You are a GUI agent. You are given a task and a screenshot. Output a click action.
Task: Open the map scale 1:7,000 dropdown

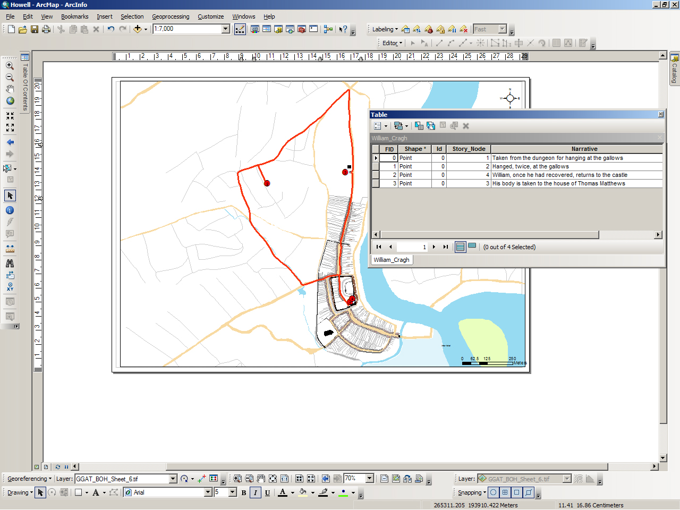tap(226, 29)
